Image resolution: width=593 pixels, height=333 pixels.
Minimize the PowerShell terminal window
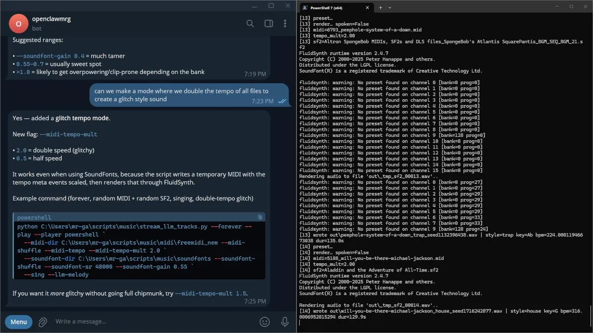coord(558,6)
